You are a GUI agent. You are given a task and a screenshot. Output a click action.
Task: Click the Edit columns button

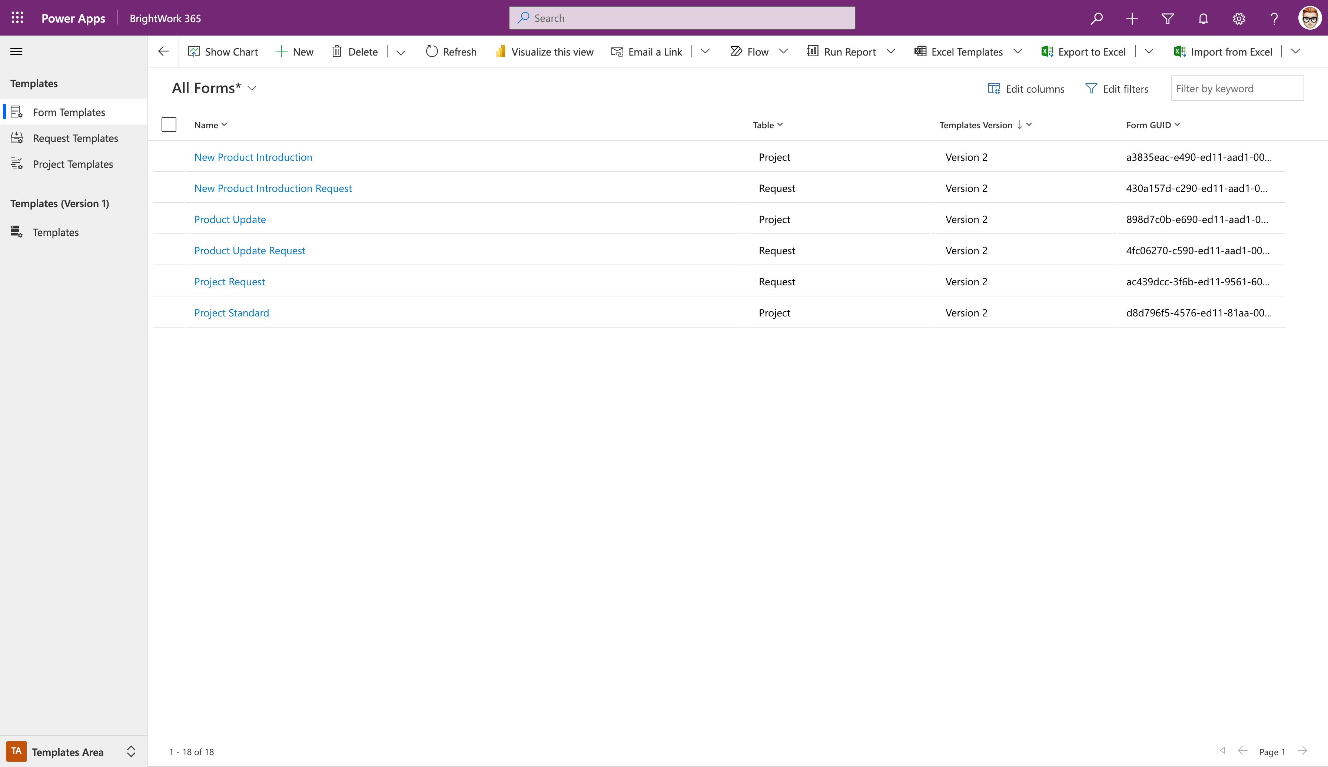tap(1026, 89)
